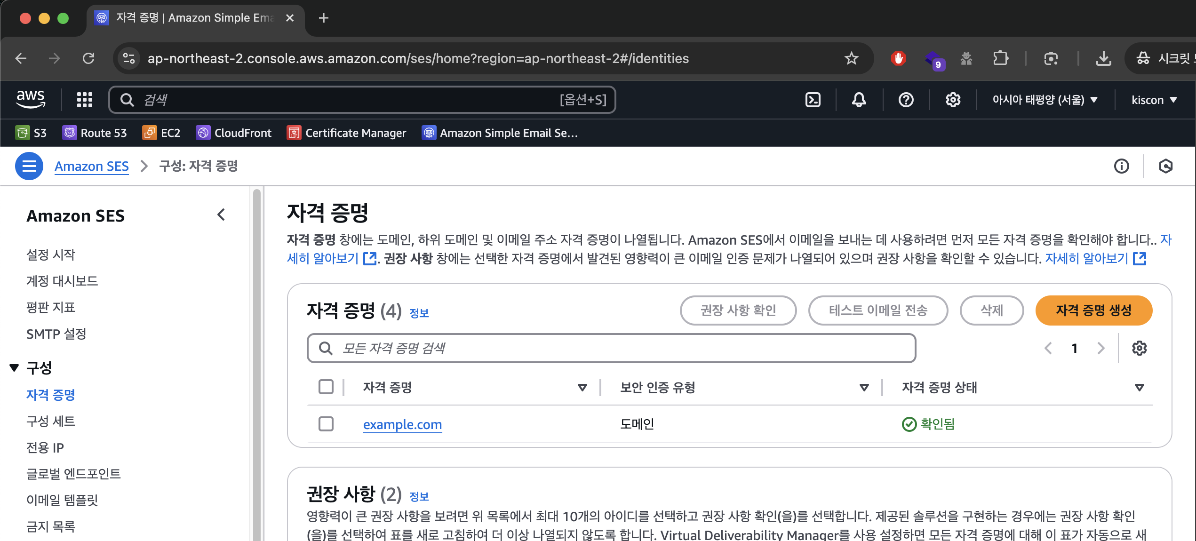Check the example.com row checkbox
Viewport: 1196px width, 541px height.
pyautogui.click(x=326, y=424)
